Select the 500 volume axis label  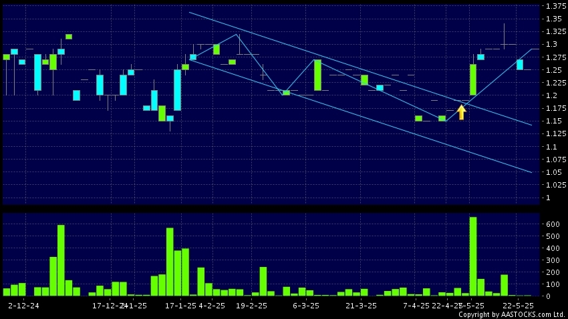point(553,236)
